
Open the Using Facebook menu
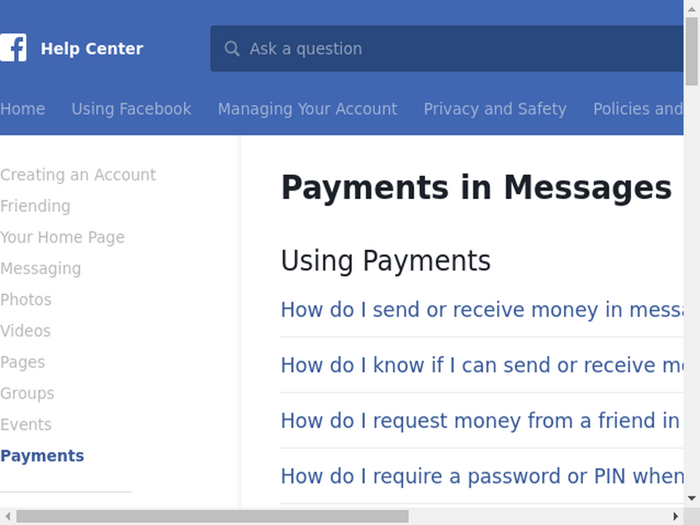131,109
